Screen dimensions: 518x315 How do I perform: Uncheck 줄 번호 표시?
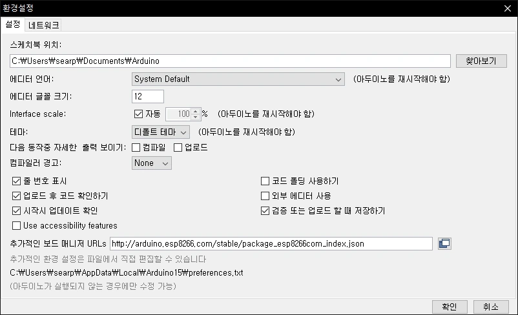[x=16, y=181]
